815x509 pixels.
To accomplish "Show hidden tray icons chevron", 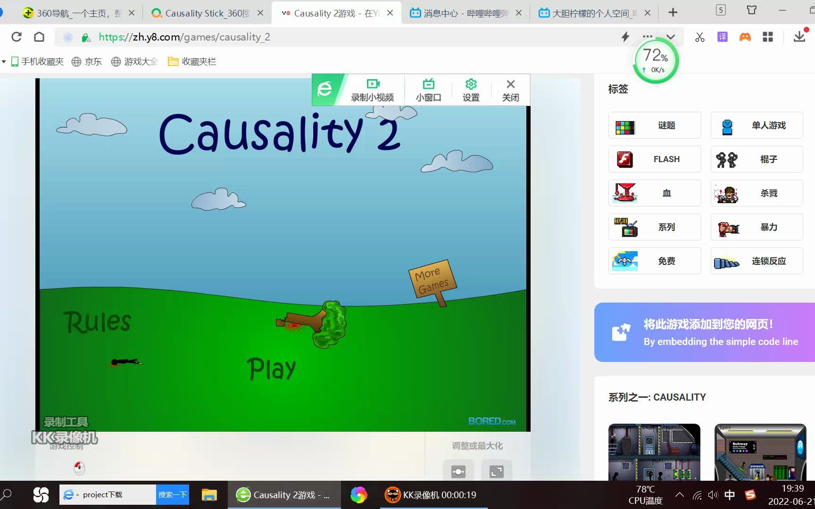I will tap(680, 495).
